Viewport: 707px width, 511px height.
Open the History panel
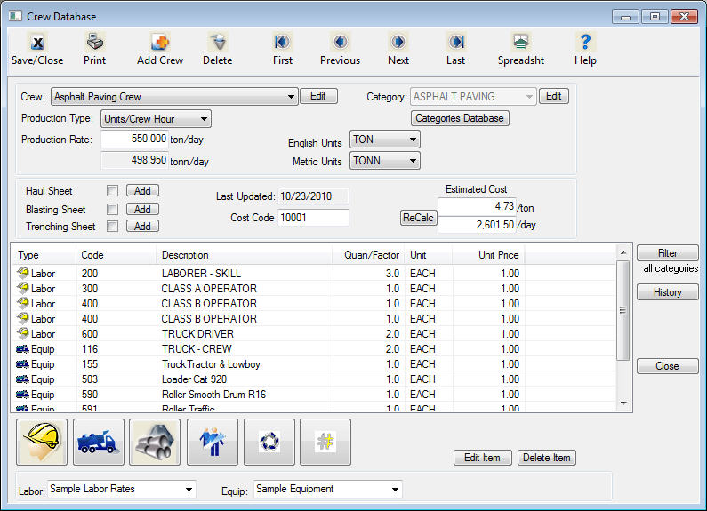[668, 292]
